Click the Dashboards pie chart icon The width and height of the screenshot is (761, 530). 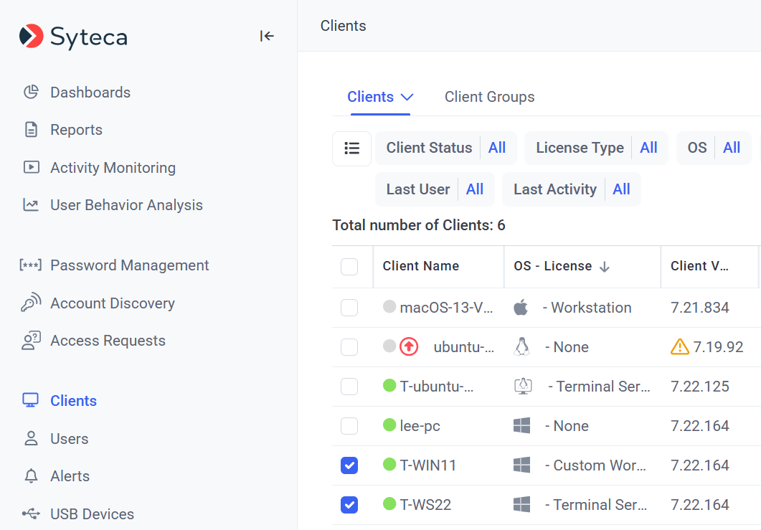pos(31,93)
